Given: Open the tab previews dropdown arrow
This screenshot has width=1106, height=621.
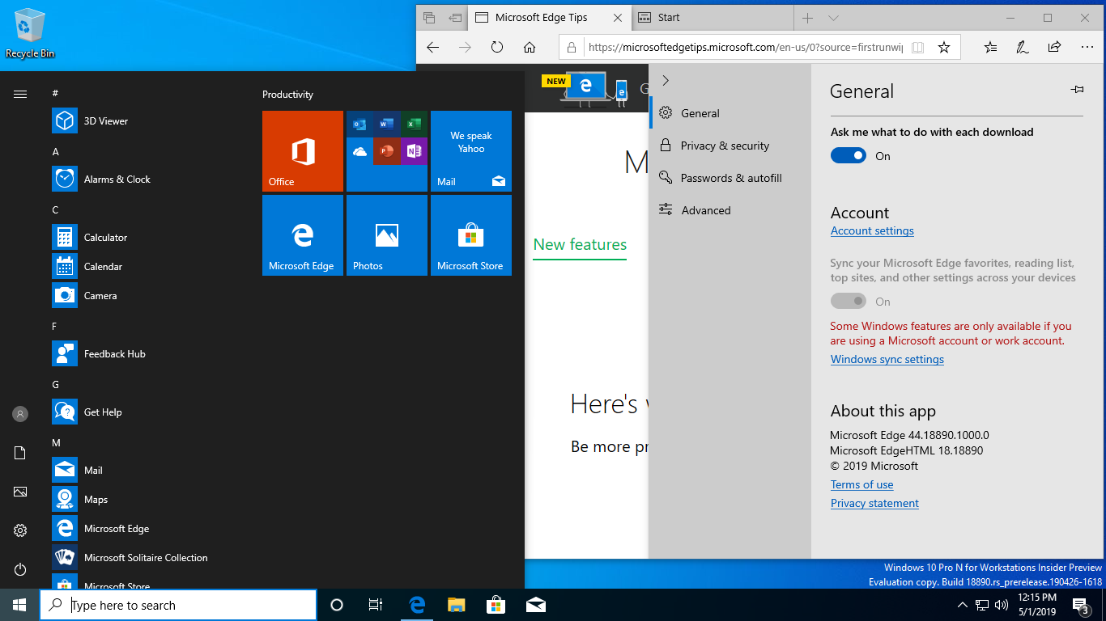Looking at the screenshot, I should click(x=833, y=18).
